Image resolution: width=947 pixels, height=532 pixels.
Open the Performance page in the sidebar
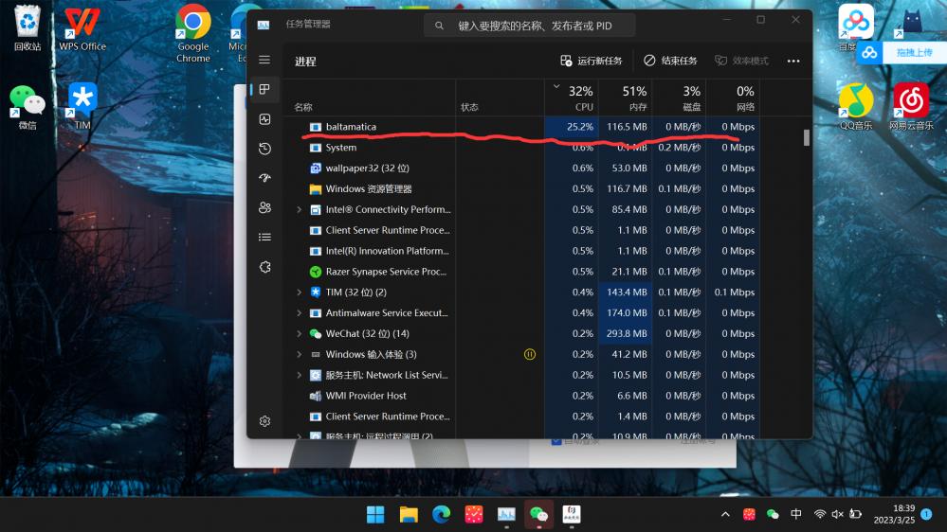coord(265,119)
